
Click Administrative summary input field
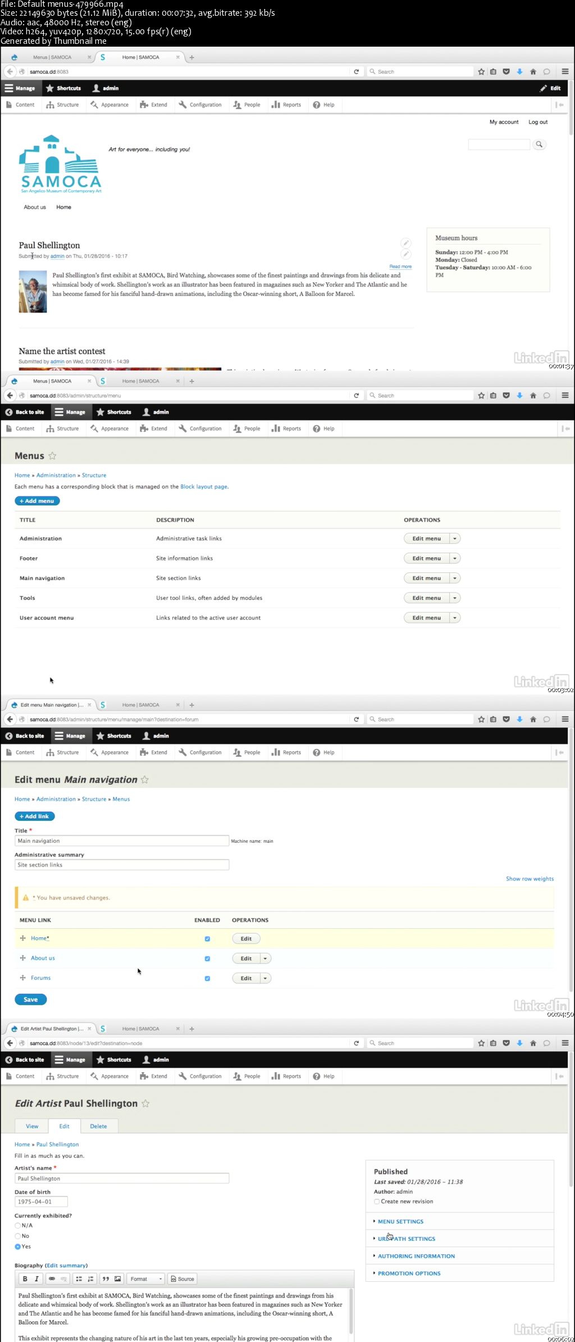(122, 865)
